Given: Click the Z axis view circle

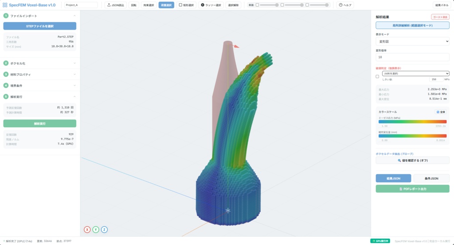Looking at the screenshot, I should [x=104, y=230].
